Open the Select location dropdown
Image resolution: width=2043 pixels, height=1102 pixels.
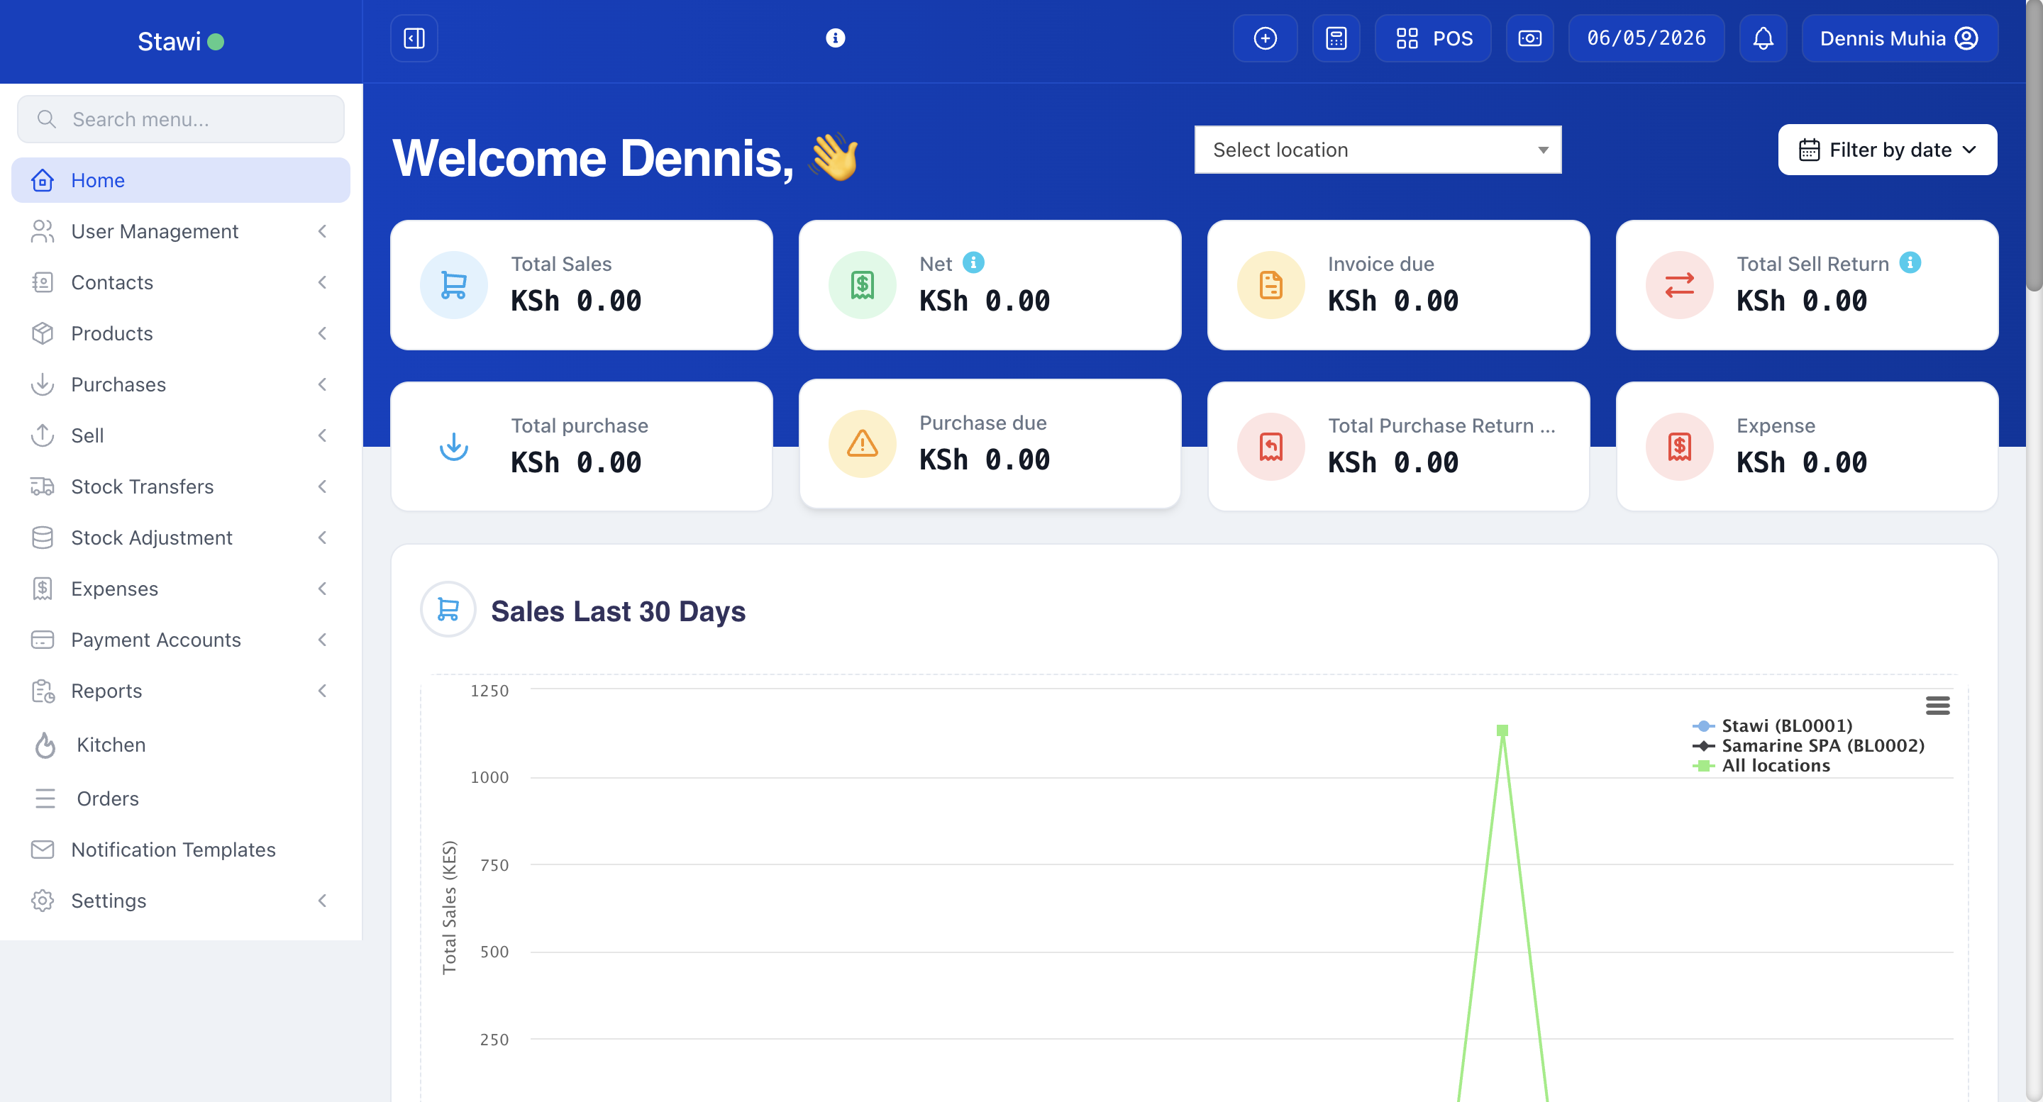coord(1378,150)
